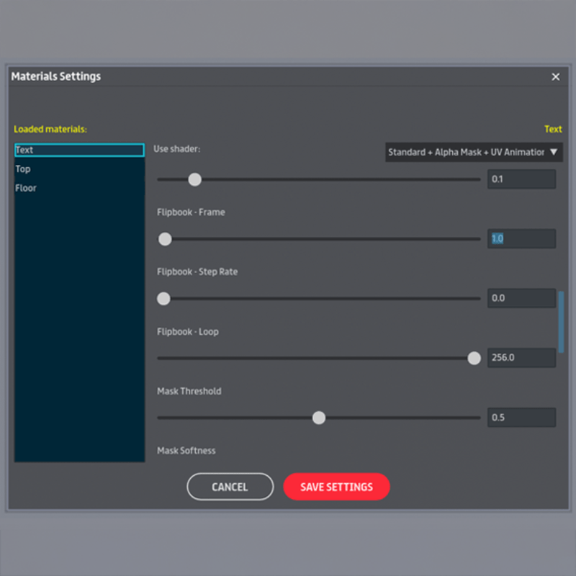This screenshot has height=576, width=576.
Task: Click the Mask Threshold value field
Action: point(521,418)
